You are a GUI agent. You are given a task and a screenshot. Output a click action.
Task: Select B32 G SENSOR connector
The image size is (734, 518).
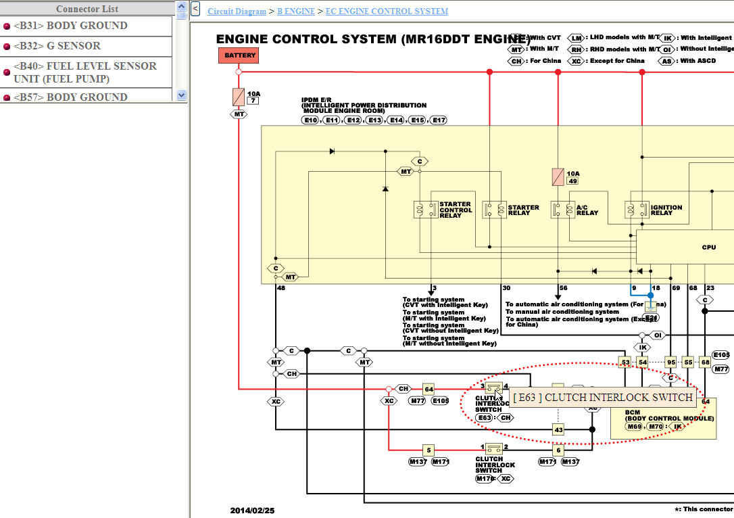pyautogui.click(x=86, y=46)
